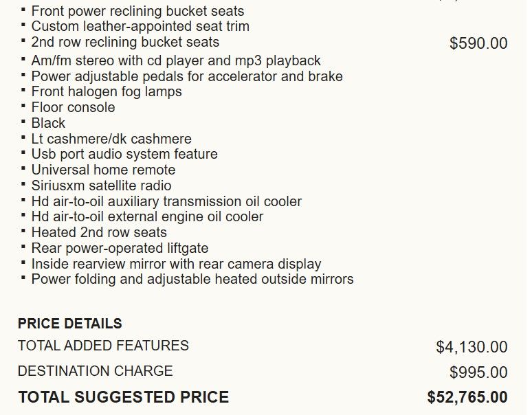Select the Floor console list item
532x415 pixels.
tap(73, 107)
